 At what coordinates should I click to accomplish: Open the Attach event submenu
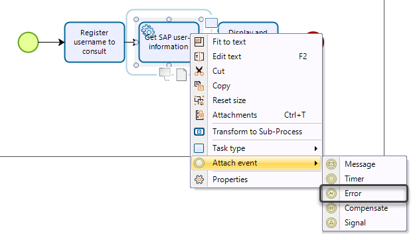256,163
